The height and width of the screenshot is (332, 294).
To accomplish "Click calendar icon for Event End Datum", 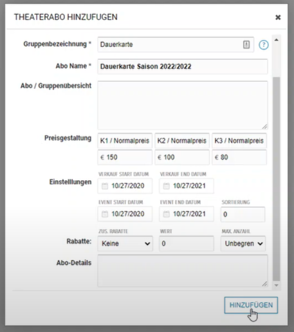I will click(166, 214).
